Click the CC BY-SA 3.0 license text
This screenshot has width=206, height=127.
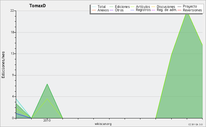coord(195,125)
